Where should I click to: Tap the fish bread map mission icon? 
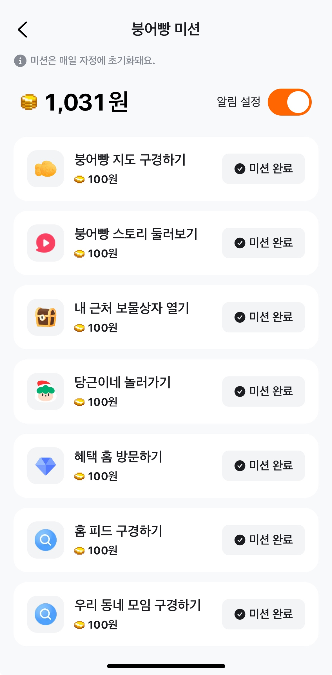coord(46,169)
